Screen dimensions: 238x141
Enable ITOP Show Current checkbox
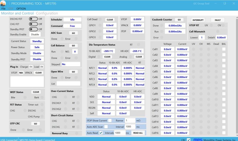coord(110,121)
